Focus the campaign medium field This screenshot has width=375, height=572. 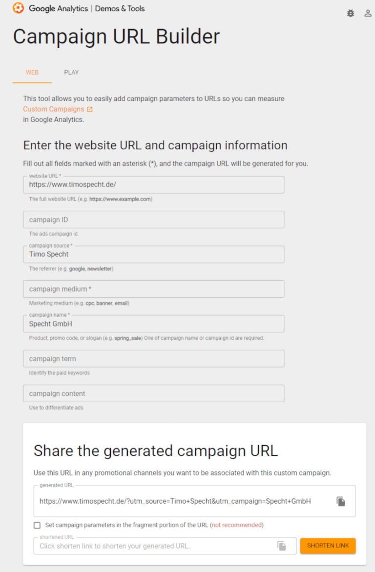(154, 289)
